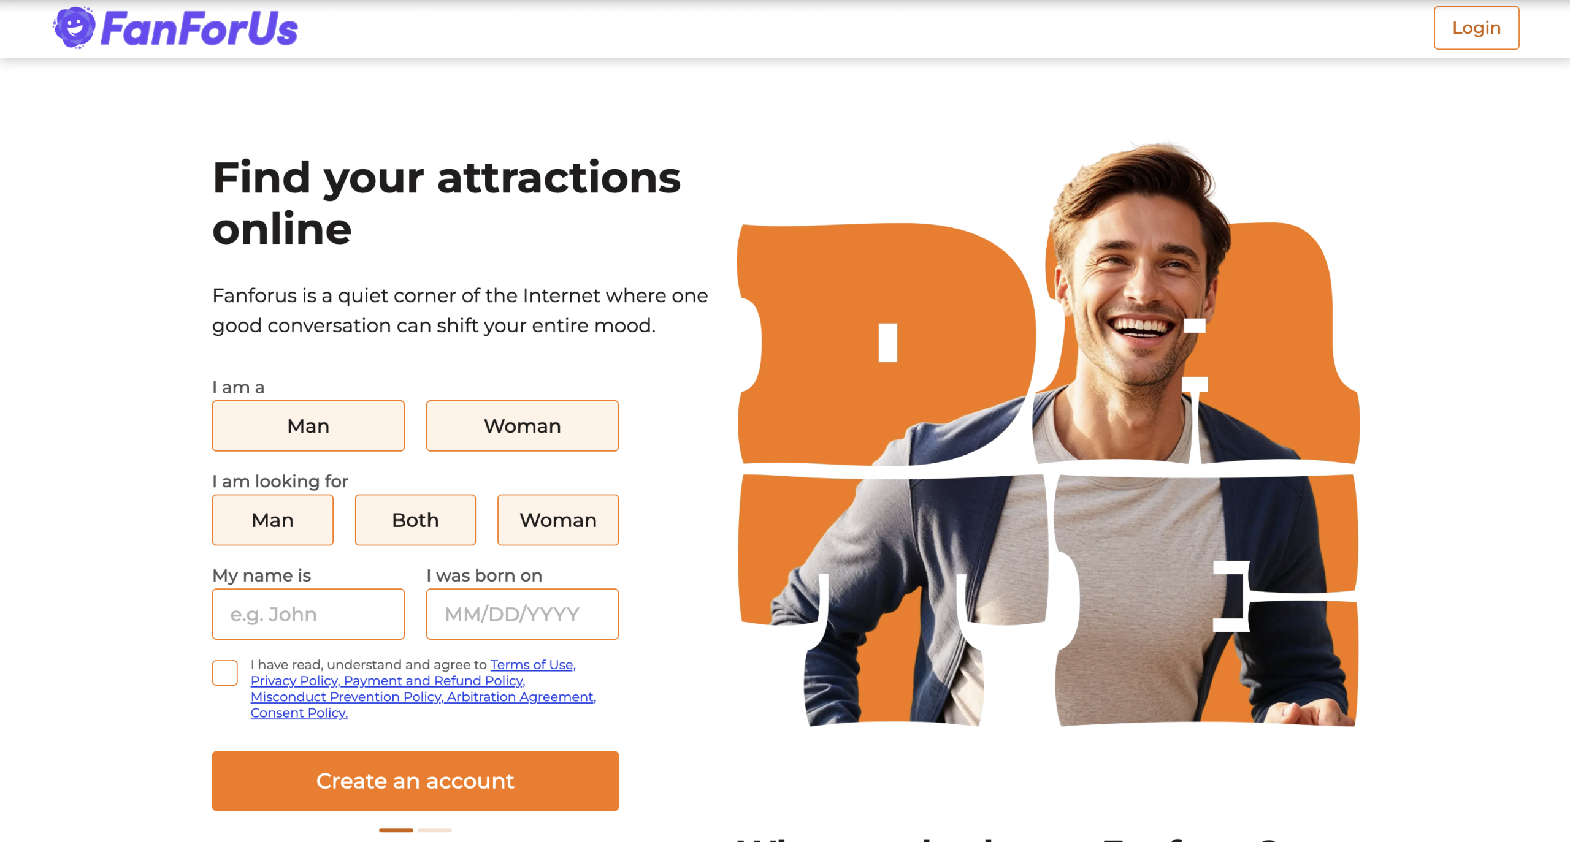Viewport: 1570px width, 842px height.
Task: Click the FanForUs brand name text
Action: (x=199, y=29)
